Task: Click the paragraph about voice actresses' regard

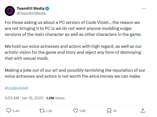Action: pos(73,52)
